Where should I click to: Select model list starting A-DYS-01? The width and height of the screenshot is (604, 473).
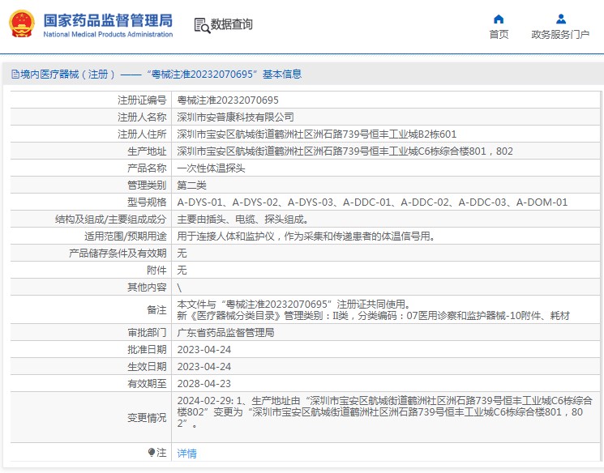(x=372, y=202)
